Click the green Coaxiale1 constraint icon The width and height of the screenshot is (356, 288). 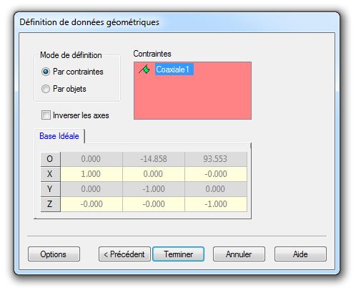point(144,69)
